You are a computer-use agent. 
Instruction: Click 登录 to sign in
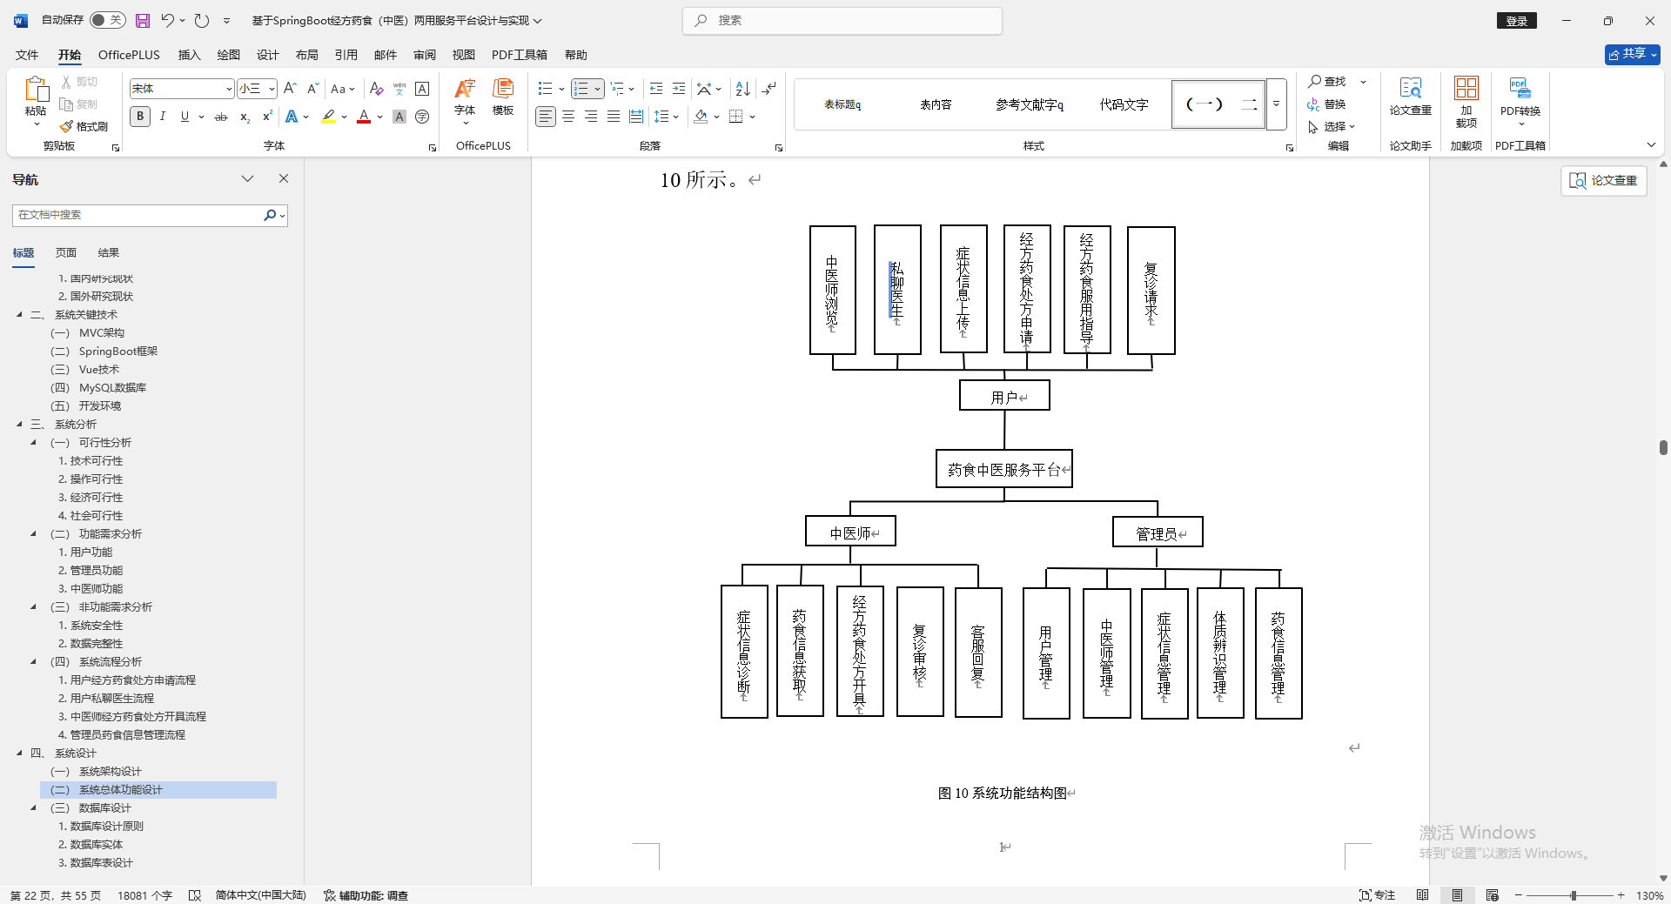coord(1516,20)
